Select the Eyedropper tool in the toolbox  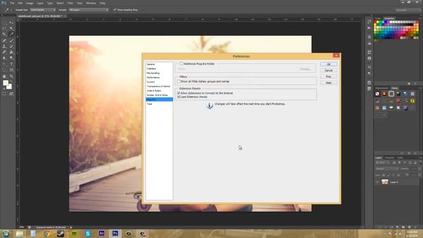coord(11,34)
